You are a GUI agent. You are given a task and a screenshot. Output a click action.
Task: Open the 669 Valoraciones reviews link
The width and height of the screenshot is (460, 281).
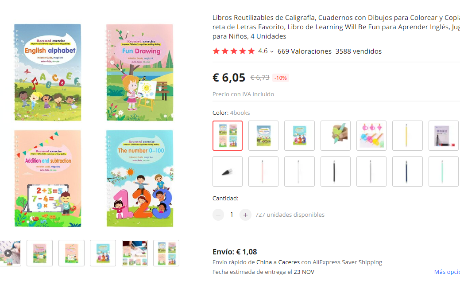click(x=304, y=51)
